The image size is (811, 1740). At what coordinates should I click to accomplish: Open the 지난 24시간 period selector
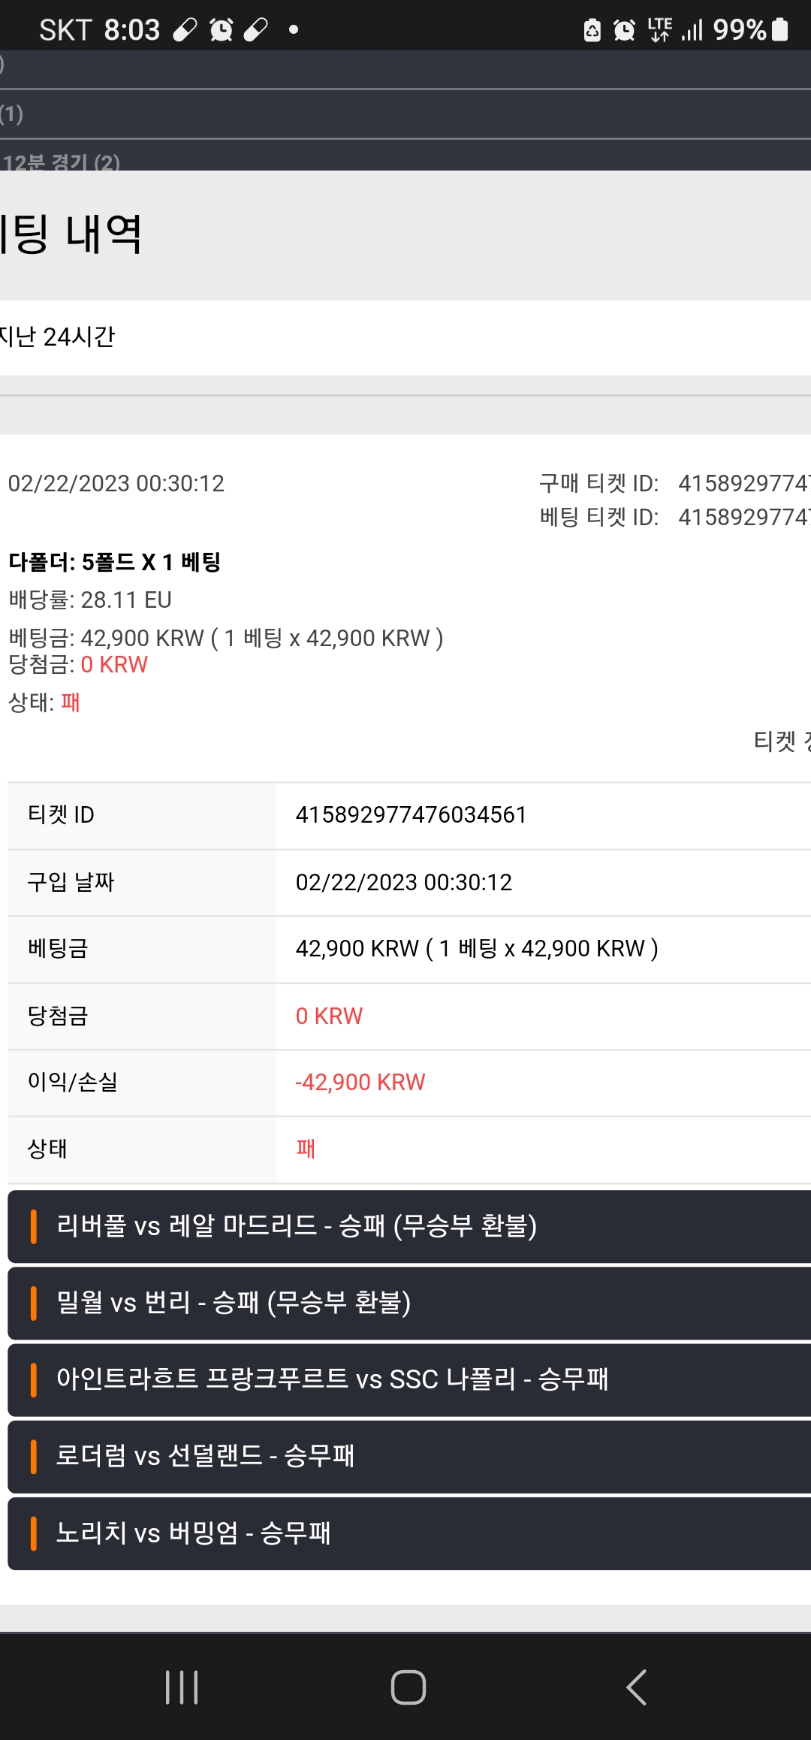click(405, 337)
